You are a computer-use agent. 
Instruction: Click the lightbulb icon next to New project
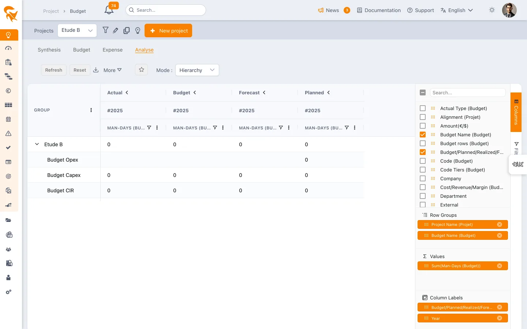click(x=138, y=31)
